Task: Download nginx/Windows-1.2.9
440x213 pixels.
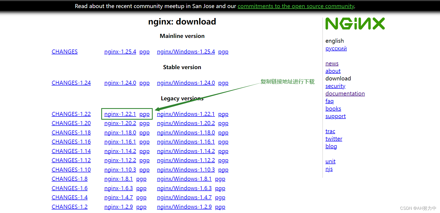Action: 184,207
